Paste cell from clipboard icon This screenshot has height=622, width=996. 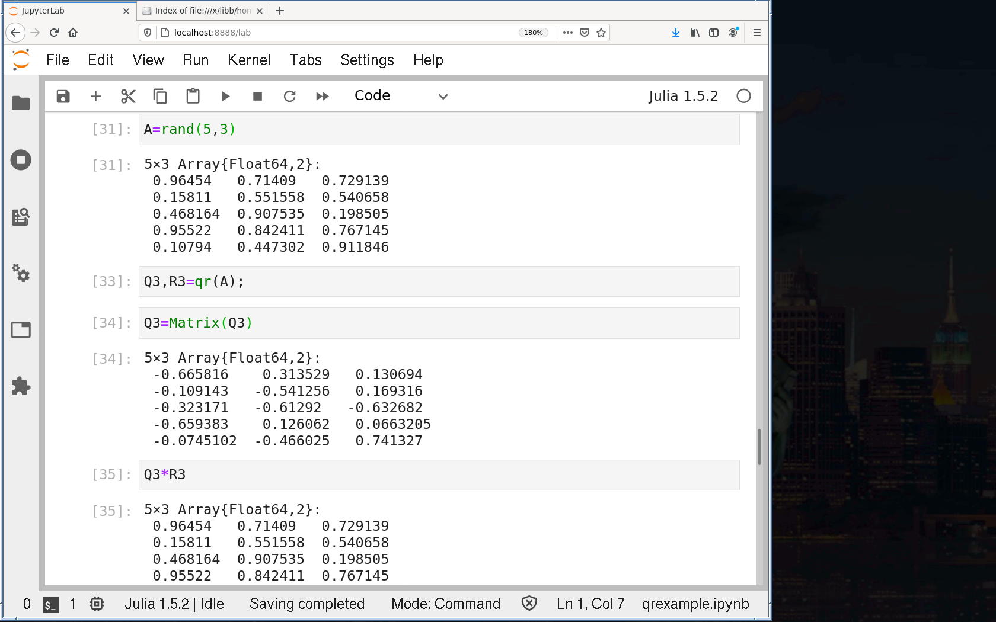click(193, 96)
